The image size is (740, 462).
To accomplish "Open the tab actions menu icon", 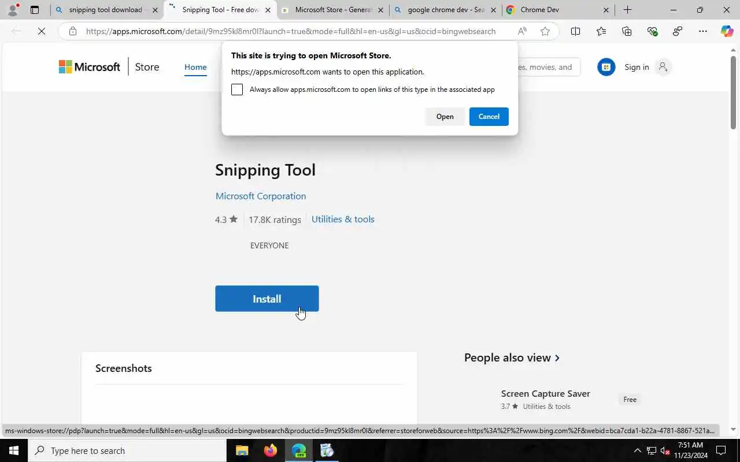I will point(35,10).
